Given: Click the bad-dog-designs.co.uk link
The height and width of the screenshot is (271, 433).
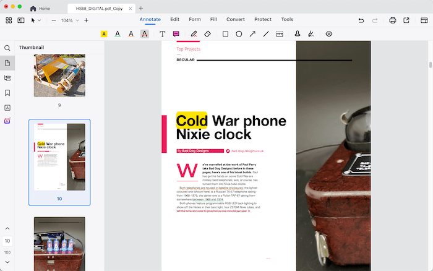Looking at the screenshot, I should pyautogui.click(x=247, y=150).
